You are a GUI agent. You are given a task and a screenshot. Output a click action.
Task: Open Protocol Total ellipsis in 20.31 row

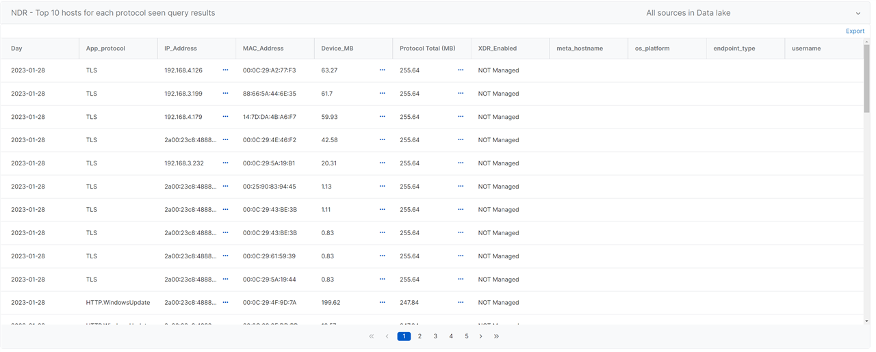461,163
